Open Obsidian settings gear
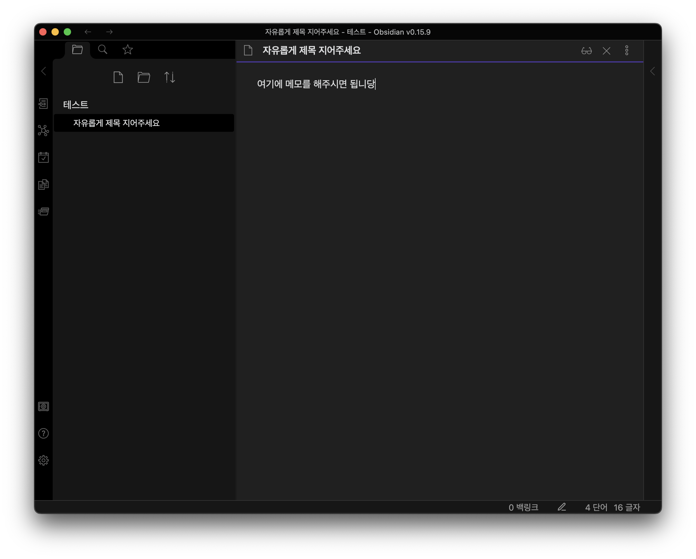This screenshot has width=696, height=559. coord(43,460)
